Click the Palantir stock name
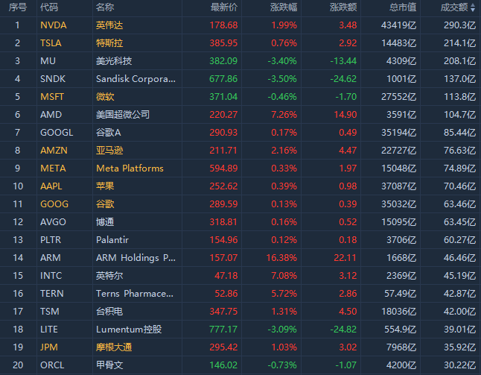 tap(114, 240)
